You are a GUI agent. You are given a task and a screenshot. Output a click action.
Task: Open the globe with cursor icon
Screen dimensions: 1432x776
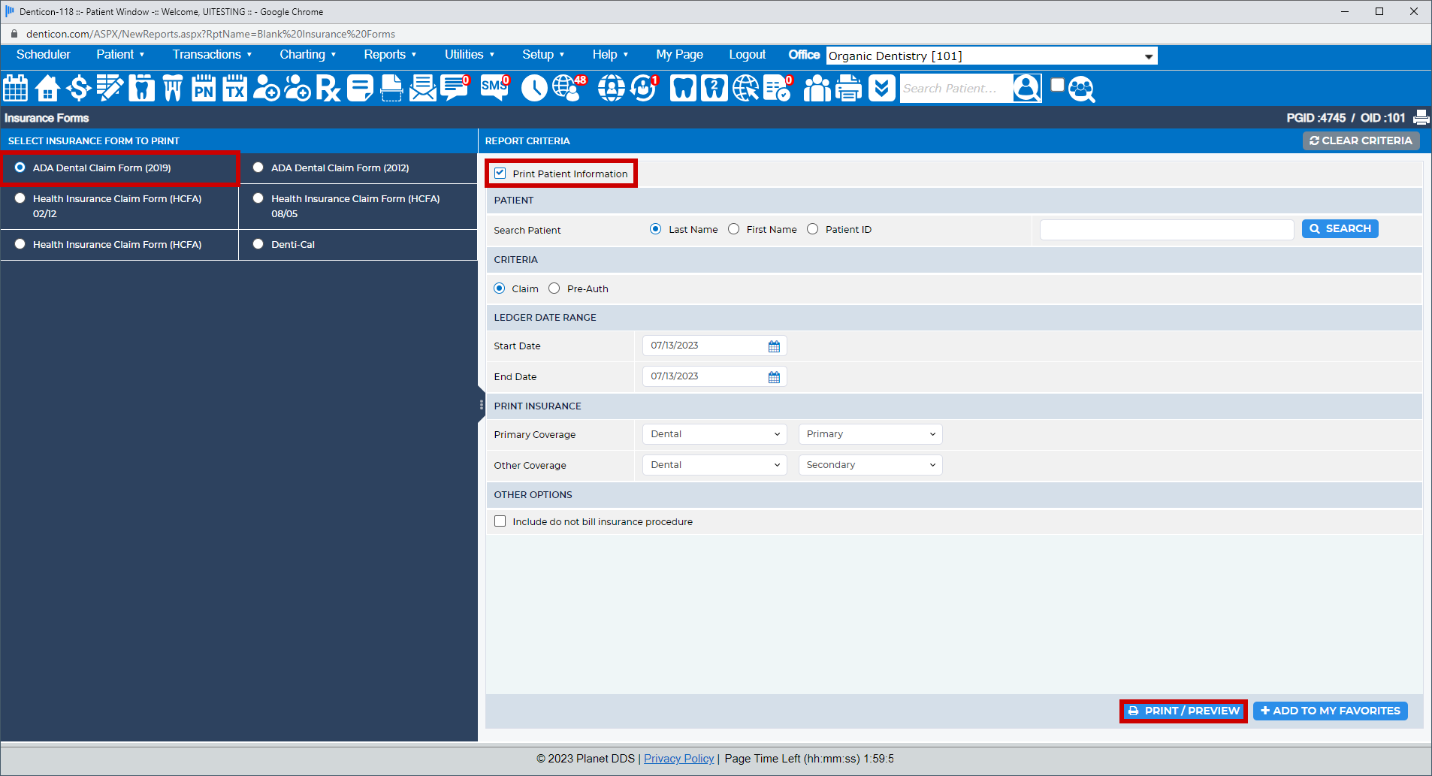[x=746, y=88]
